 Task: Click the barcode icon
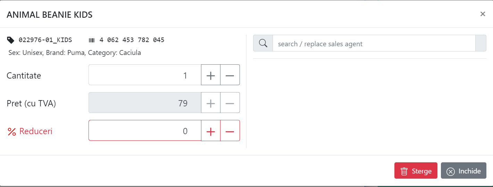tap(92, 40)
